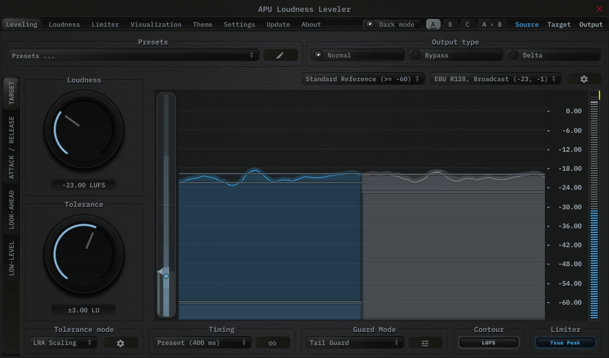Enable True Peak in the Limiter section
Image resolution: width=609 pixels, height=358 pixels.
564,342
